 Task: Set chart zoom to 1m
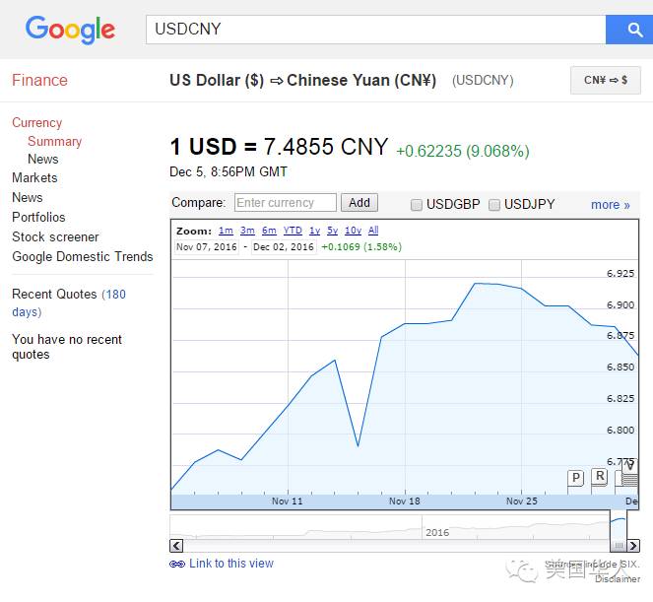(x=226, y=231)
